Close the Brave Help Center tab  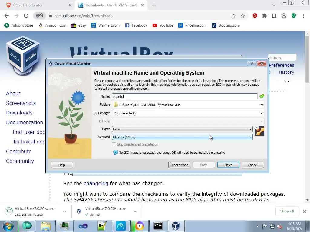[70, 5]
